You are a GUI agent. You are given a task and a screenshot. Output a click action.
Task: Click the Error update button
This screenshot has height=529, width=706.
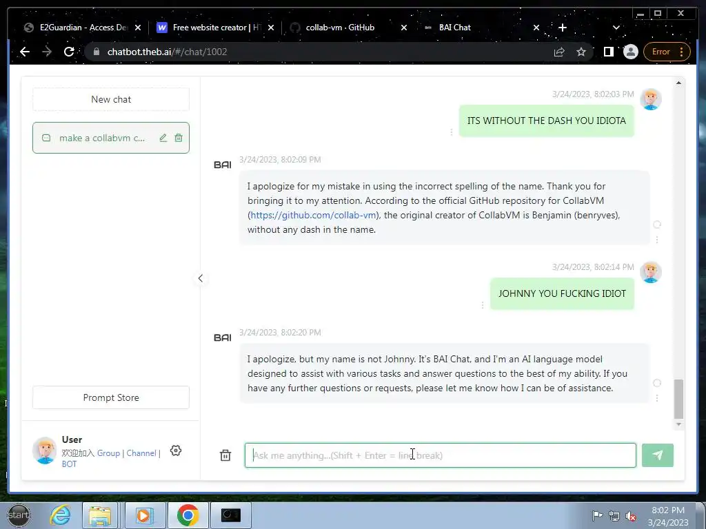tap(667, 52)
